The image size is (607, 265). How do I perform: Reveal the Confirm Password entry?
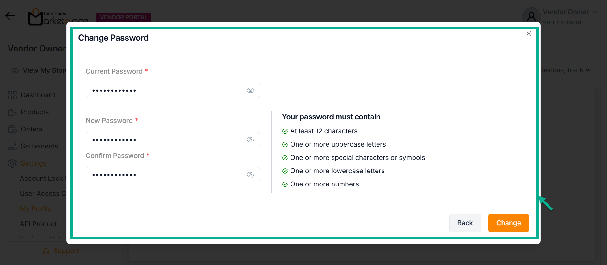(250, 175)
